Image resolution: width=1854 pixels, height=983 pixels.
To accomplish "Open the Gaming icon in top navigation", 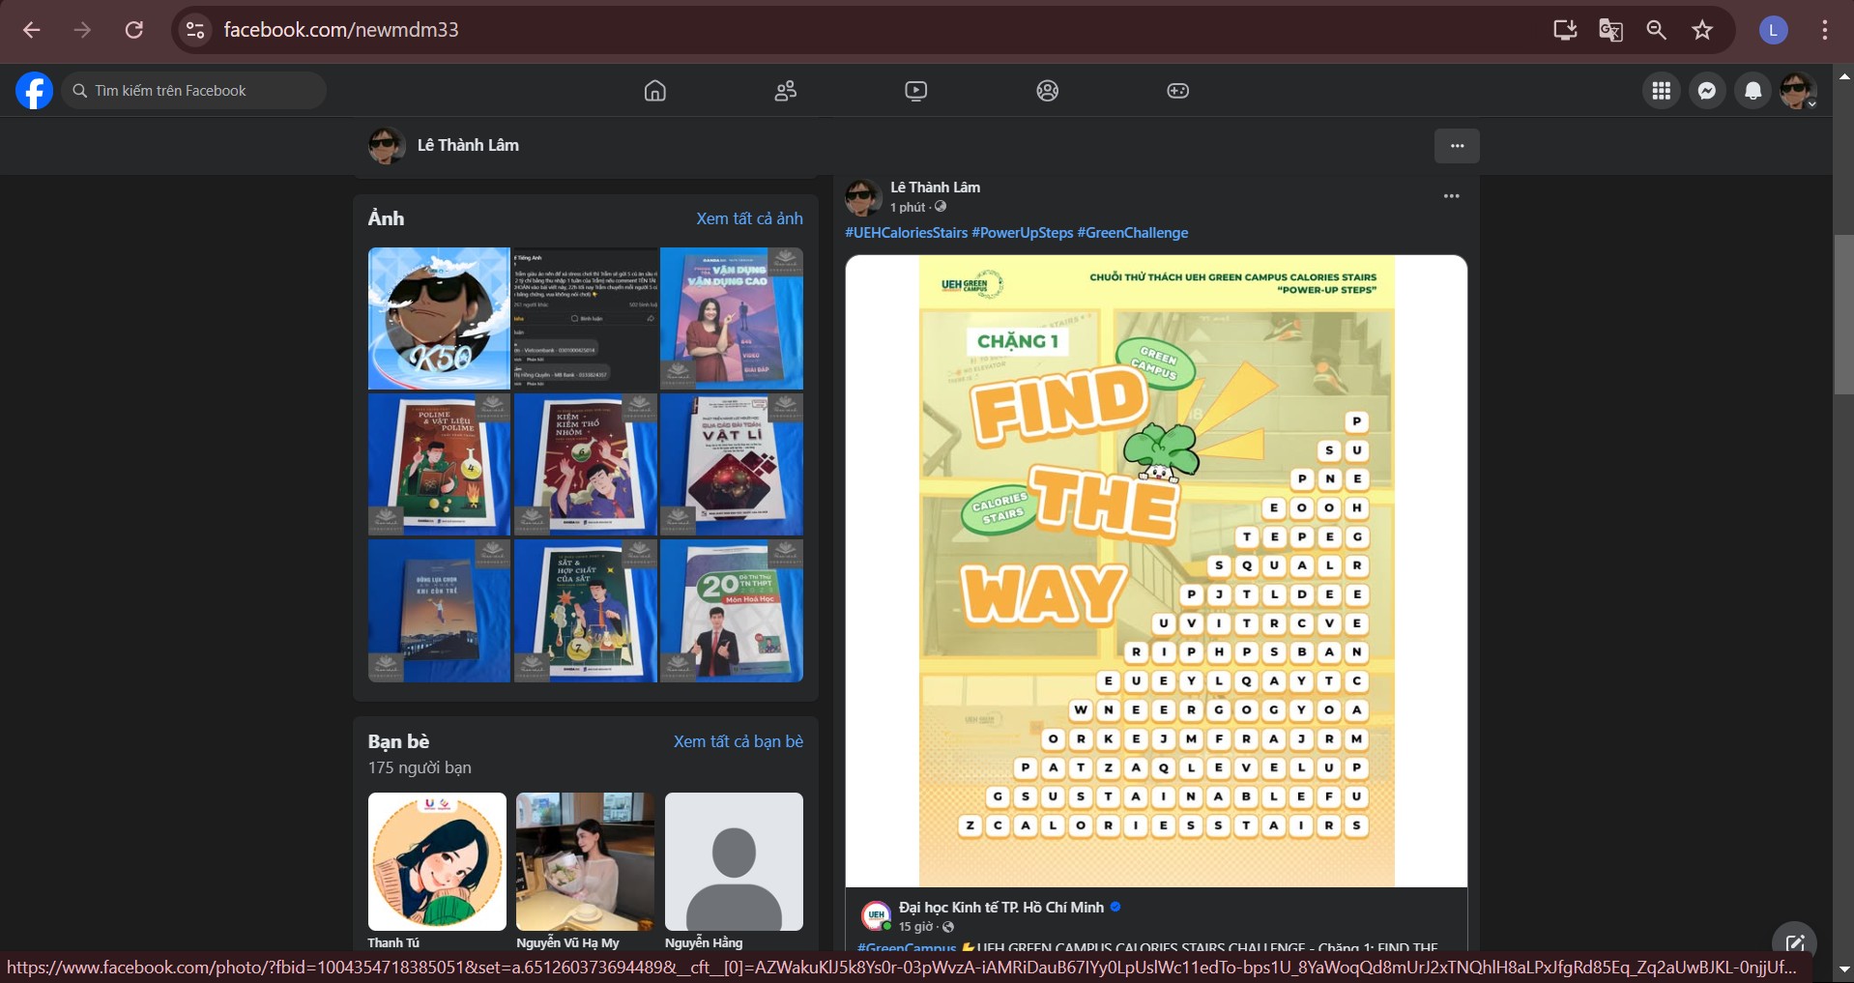I will coord(1177,91).
